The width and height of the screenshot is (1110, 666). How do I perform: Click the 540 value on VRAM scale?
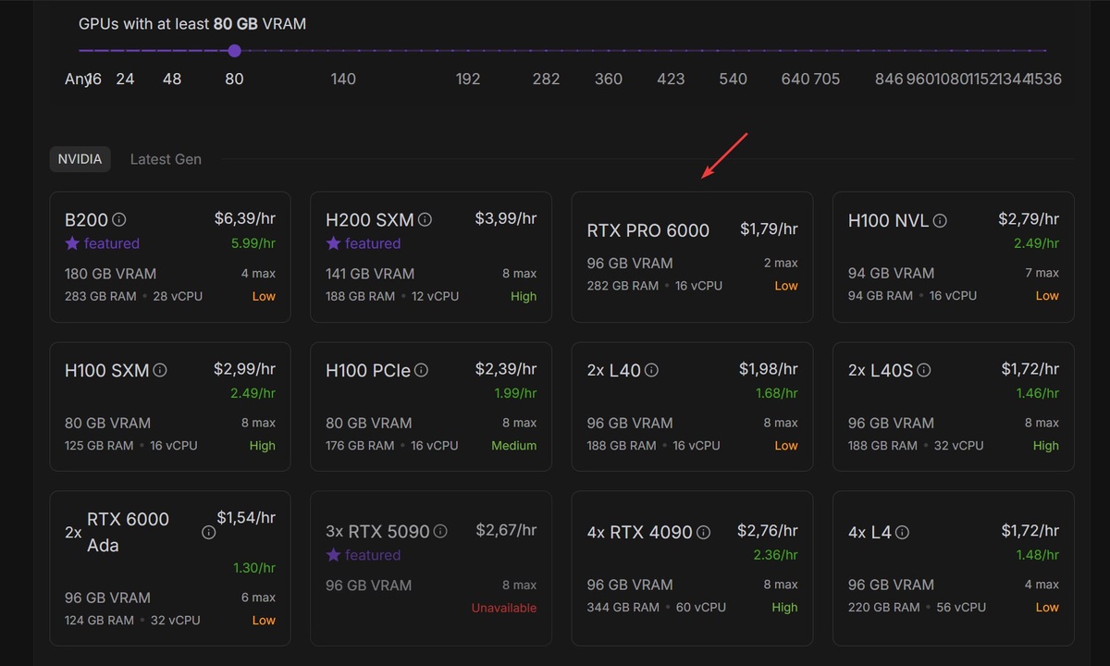pos(733,80)
